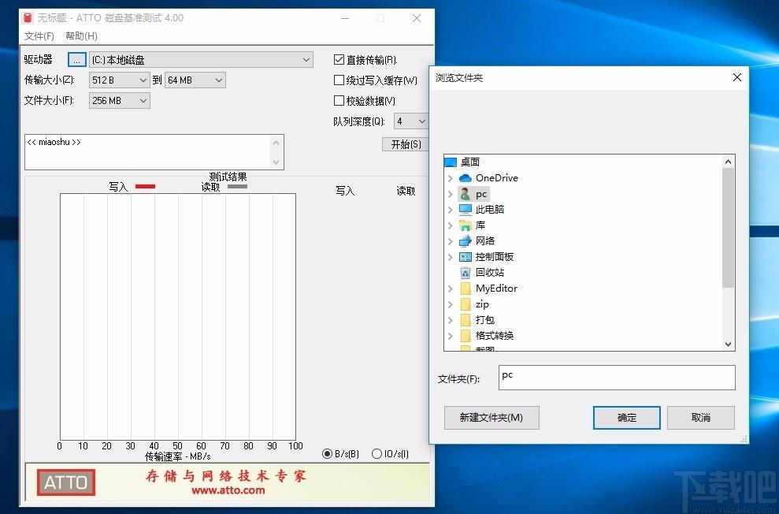The image size is (779, 514).
Task: Open the 64 MB transfer size dropdown
Action: click(195, 80)
